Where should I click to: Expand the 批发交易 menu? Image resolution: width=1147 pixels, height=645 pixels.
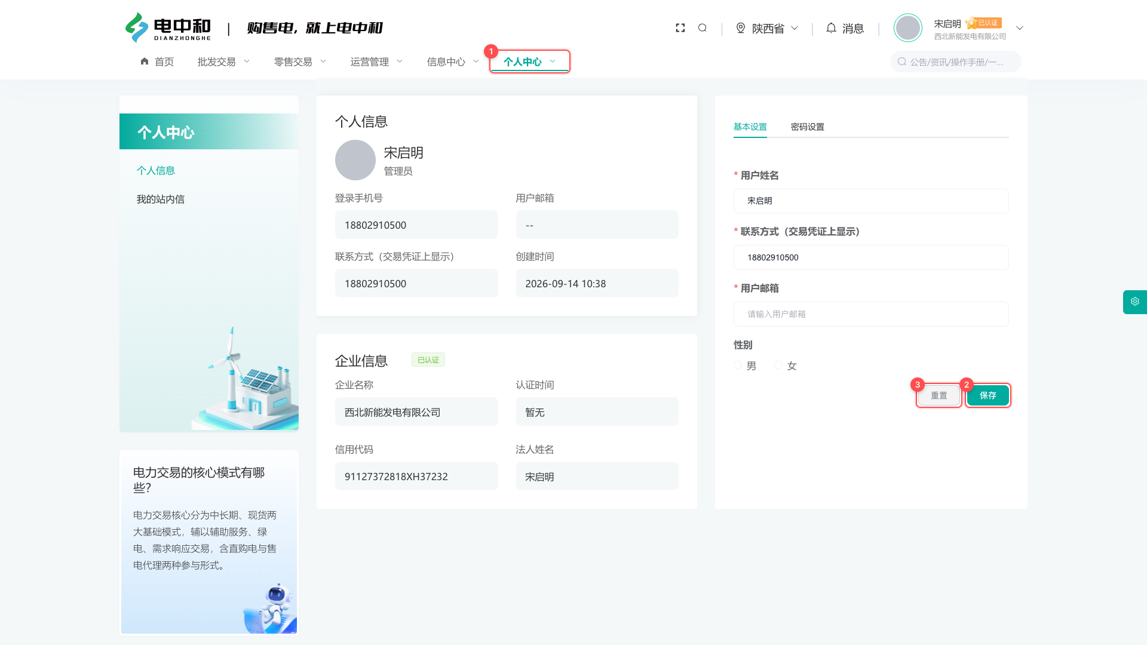click(224, 62)
